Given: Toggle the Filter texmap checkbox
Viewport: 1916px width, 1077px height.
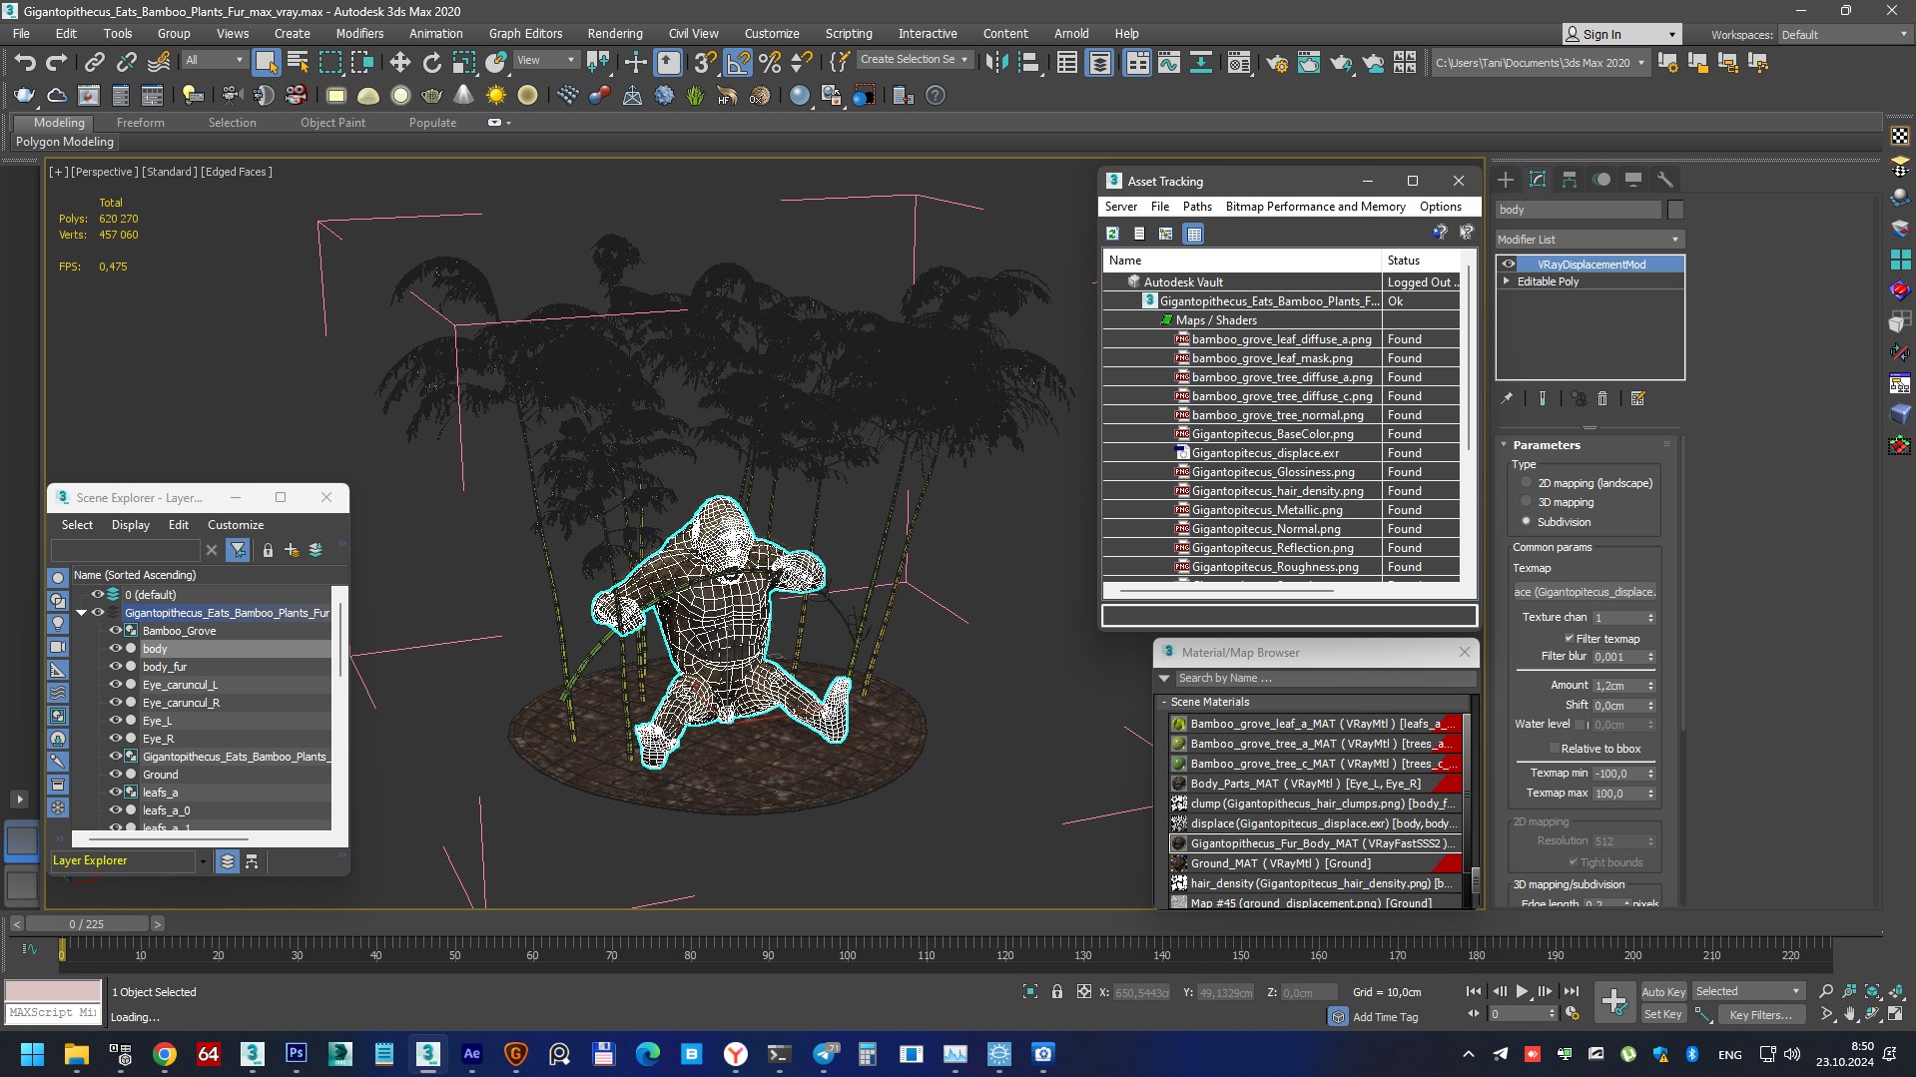Looking at the screenshot, I should click(1569, 639).
